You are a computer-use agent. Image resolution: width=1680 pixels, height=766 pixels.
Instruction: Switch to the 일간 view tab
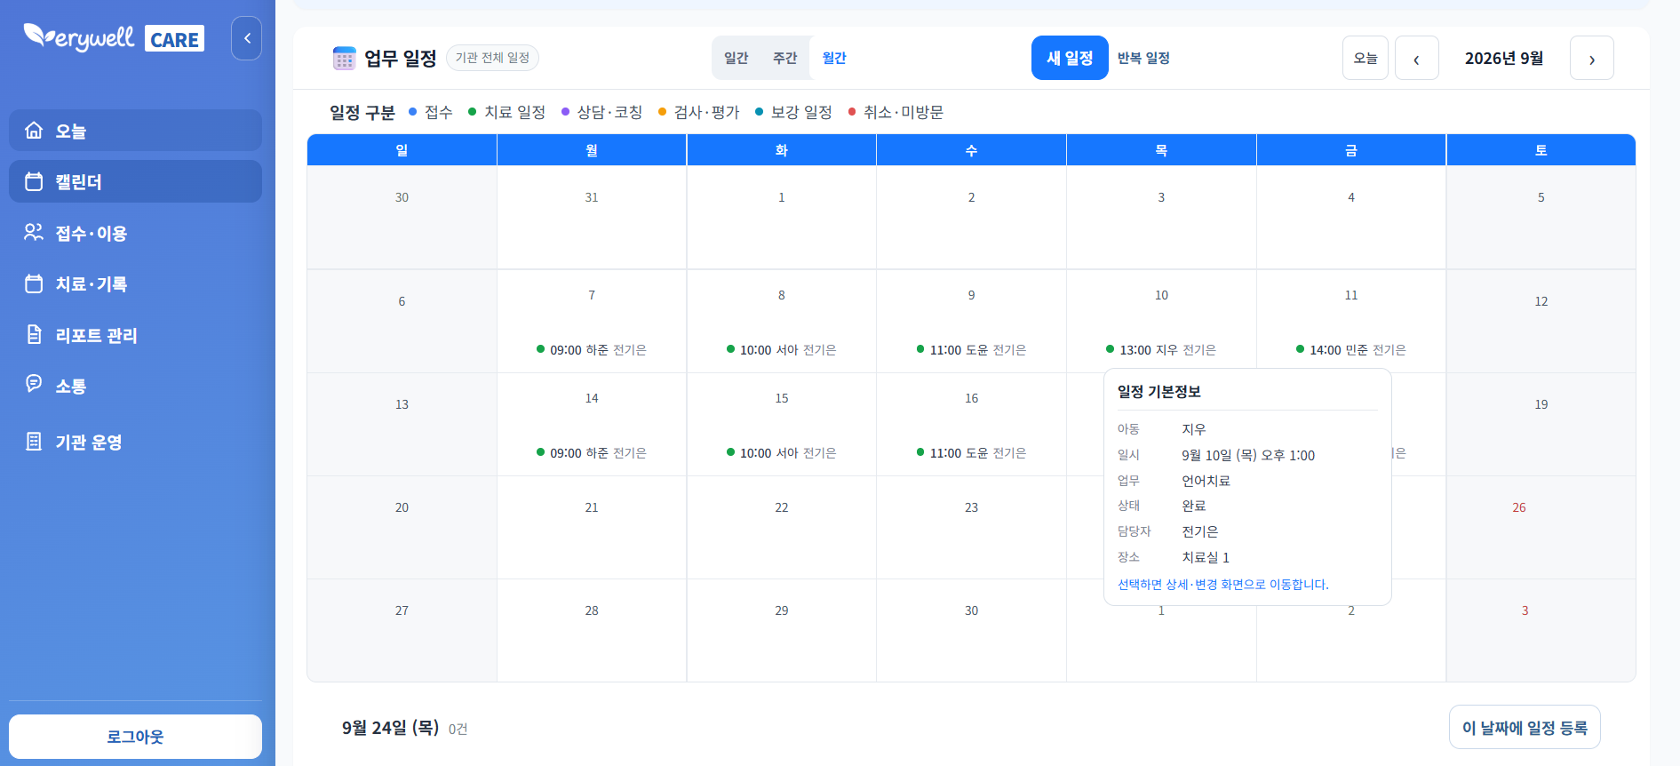[x=736, y=58]
